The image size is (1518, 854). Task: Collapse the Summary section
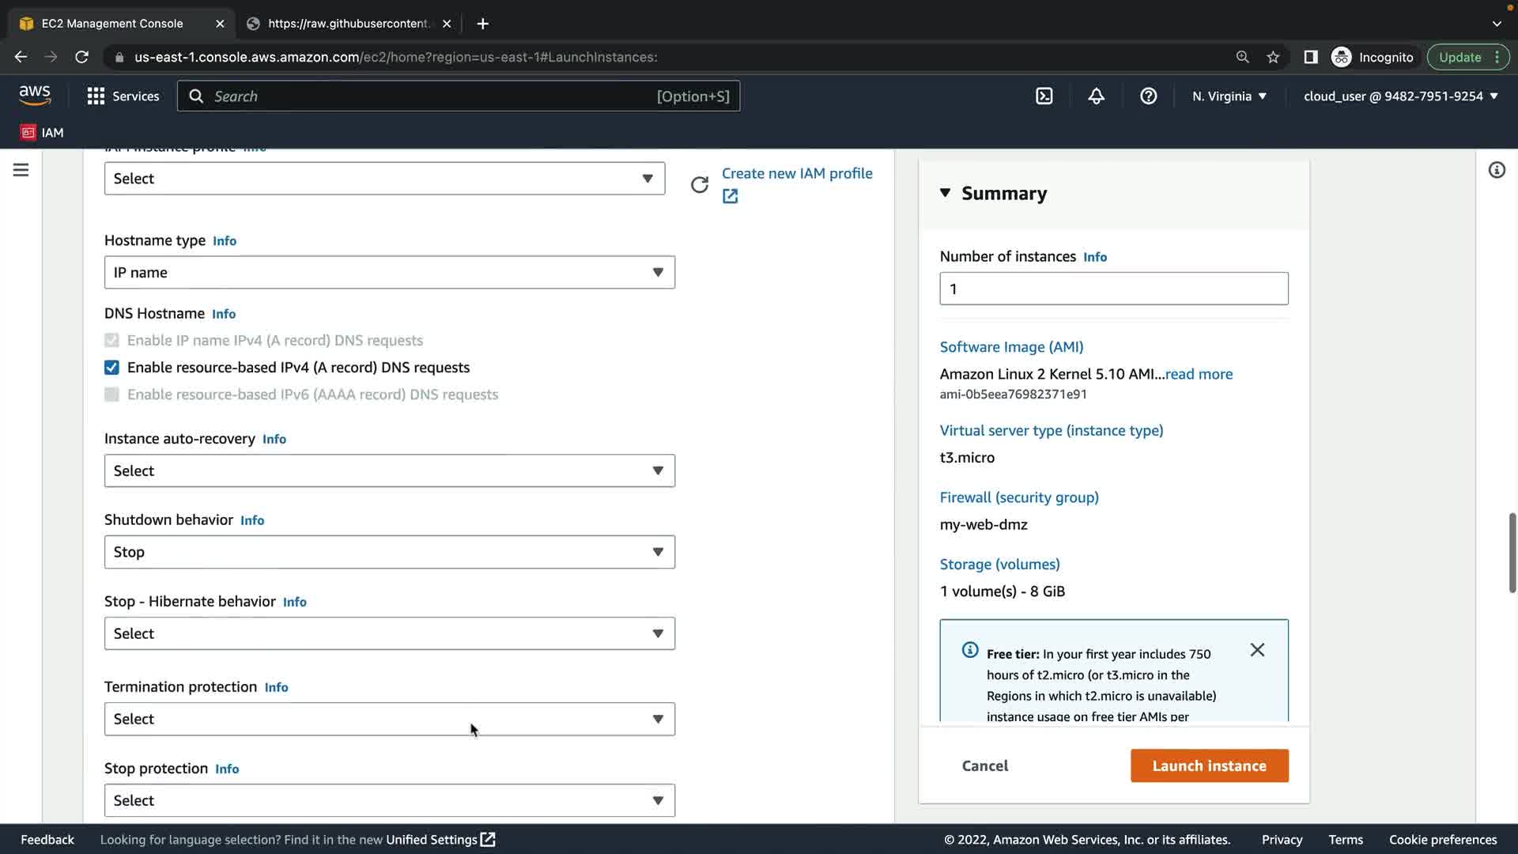tap(945, 194)
